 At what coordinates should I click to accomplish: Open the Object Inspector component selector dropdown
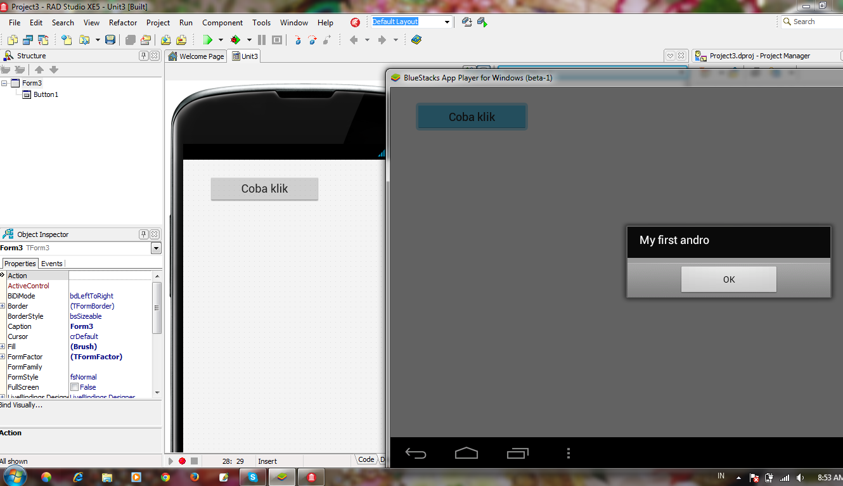click(156, 248)
